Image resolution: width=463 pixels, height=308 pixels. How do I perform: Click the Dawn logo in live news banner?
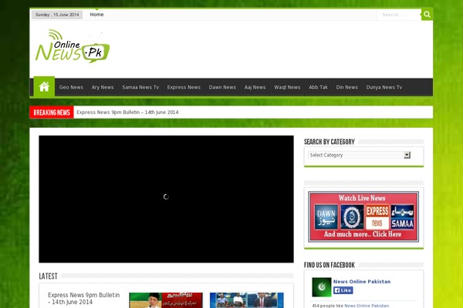[x=326, y=217]
